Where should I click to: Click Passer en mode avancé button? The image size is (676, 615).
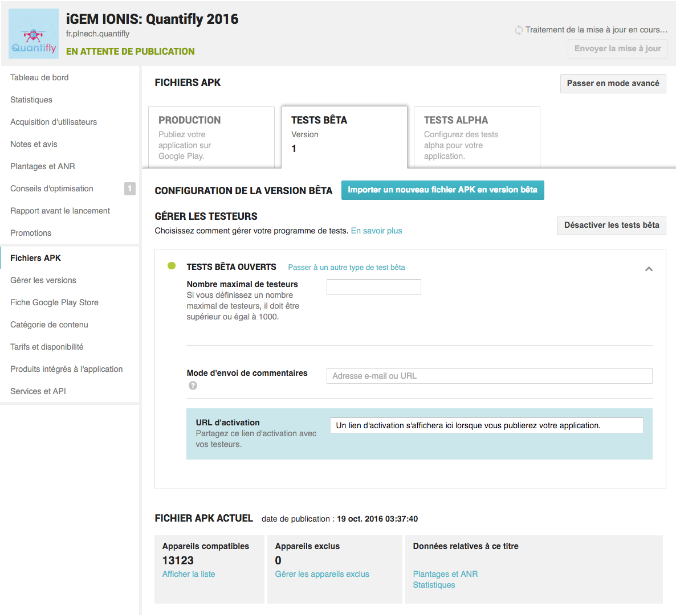click(x=613, y=84)
